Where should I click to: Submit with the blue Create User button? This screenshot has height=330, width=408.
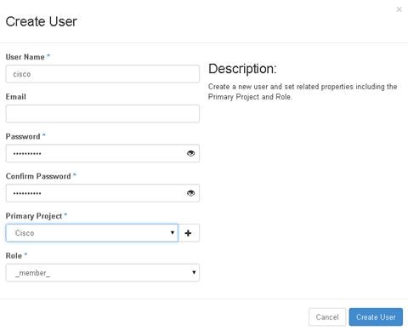pyautogui.click(x=376, y=317)
